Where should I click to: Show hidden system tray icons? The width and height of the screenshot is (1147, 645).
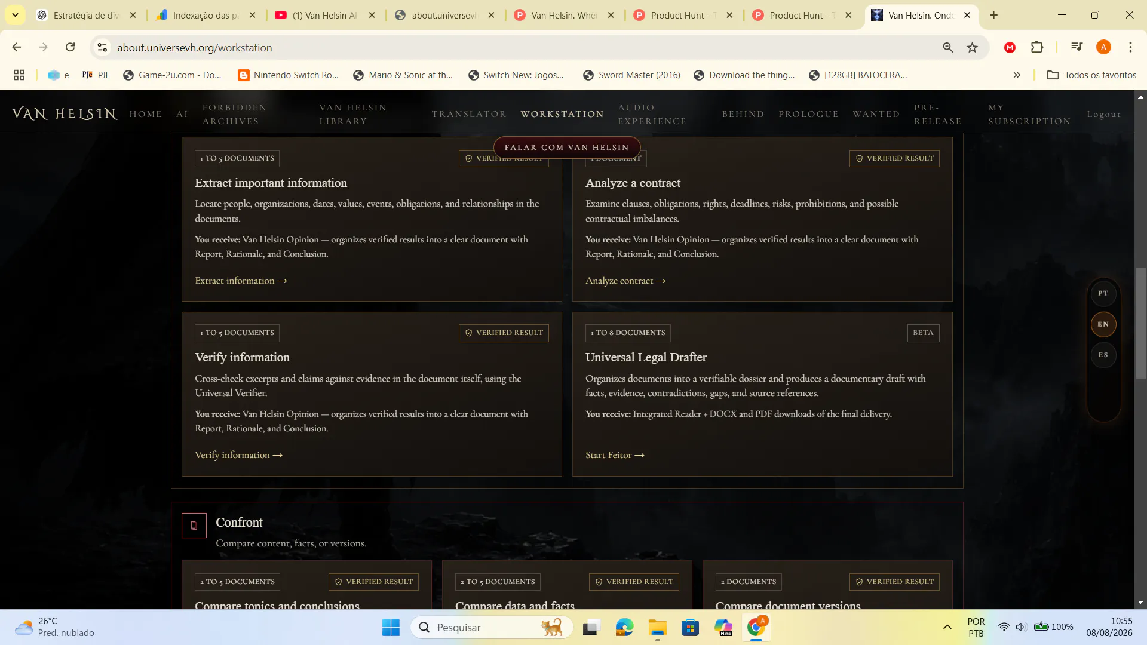(947, 627)
